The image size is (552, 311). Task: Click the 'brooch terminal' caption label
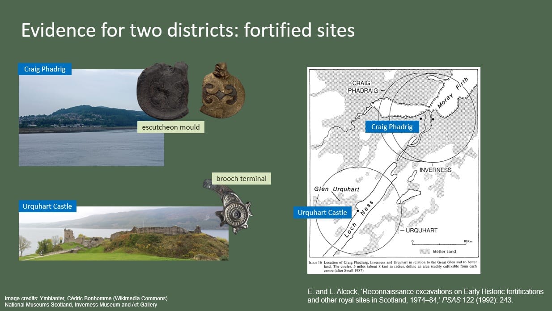tap(241, 179)
